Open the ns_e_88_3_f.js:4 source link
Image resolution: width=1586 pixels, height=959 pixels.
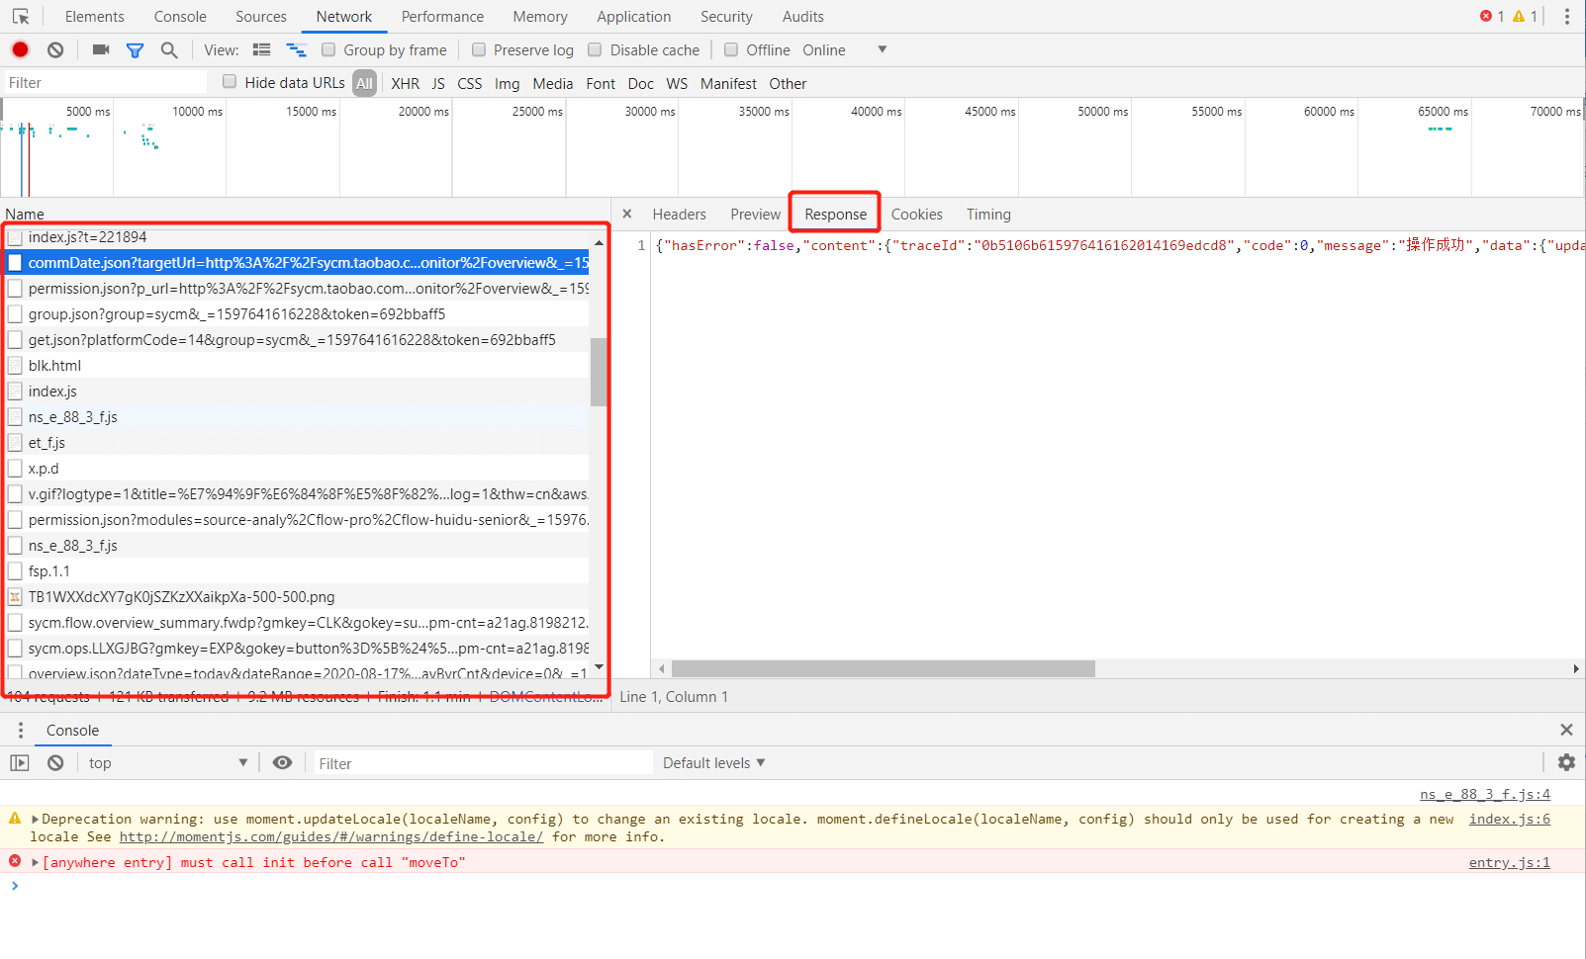(x=1485, y=794)
